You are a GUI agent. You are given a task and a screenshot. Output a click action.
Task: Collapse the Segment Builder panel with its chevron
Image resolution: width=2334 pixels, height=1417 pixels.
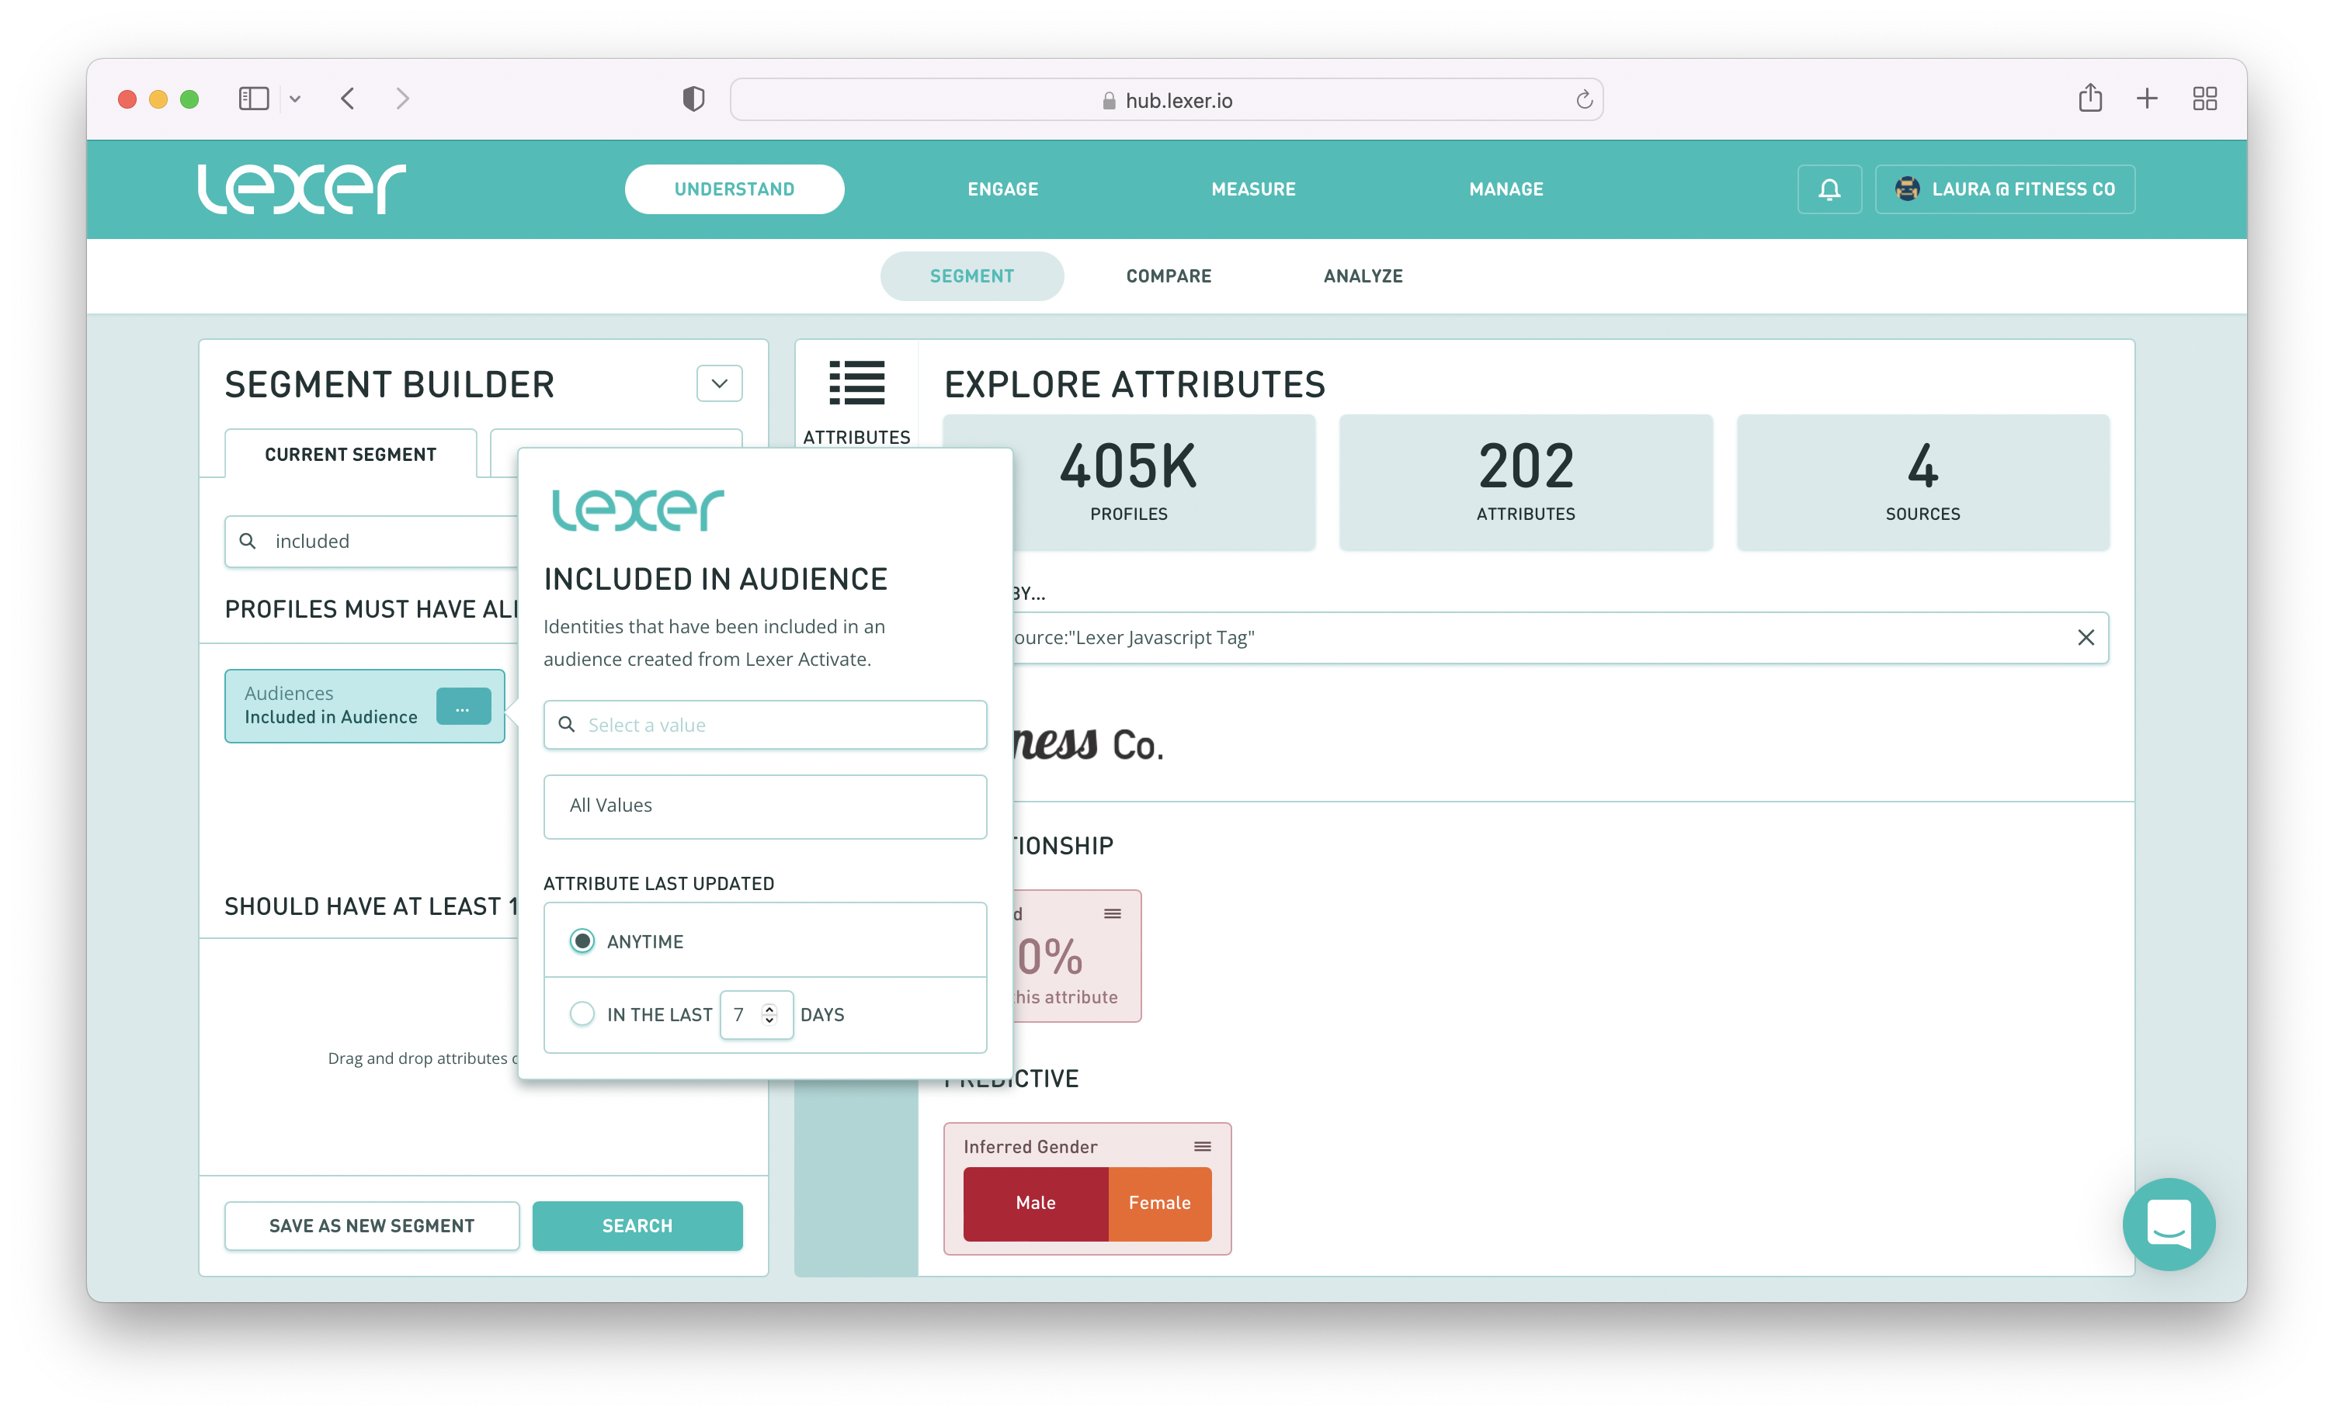pyautogui.click(x=719, y=383)
